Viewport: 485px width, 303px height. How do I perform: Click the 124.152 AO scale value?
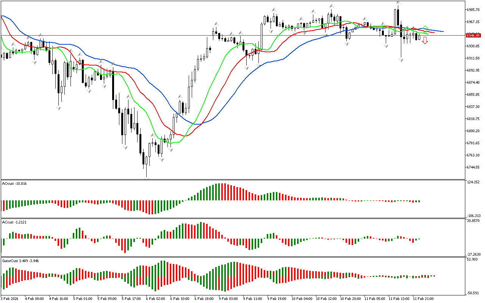pyautogui.click(x=474, y=182)
